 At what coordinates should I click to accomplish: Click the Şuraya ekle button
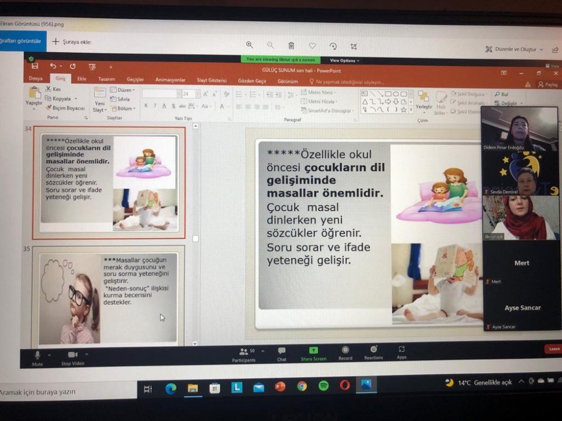72,42
